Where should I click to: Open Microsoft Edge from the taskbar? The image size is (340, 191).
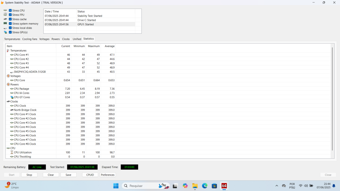click(205, 186)
